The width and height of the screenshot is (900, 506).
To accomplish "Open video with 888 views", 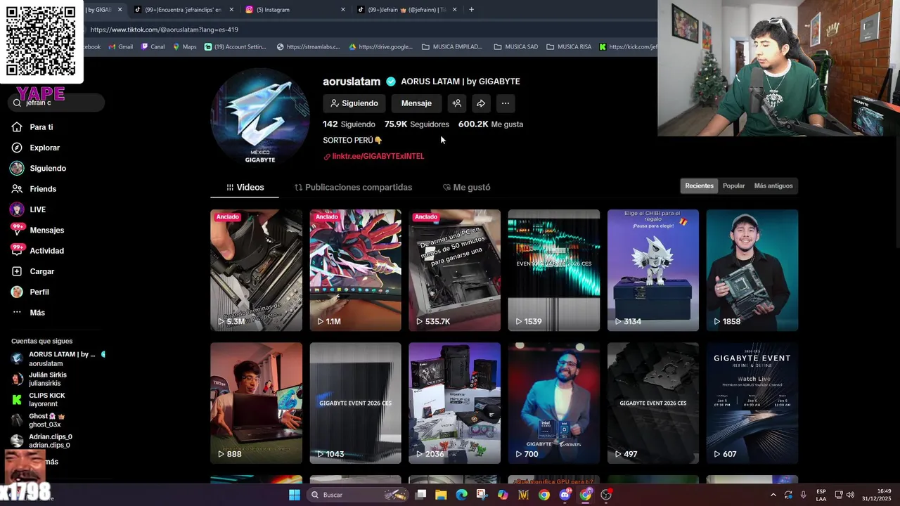I will coord(256,403).
